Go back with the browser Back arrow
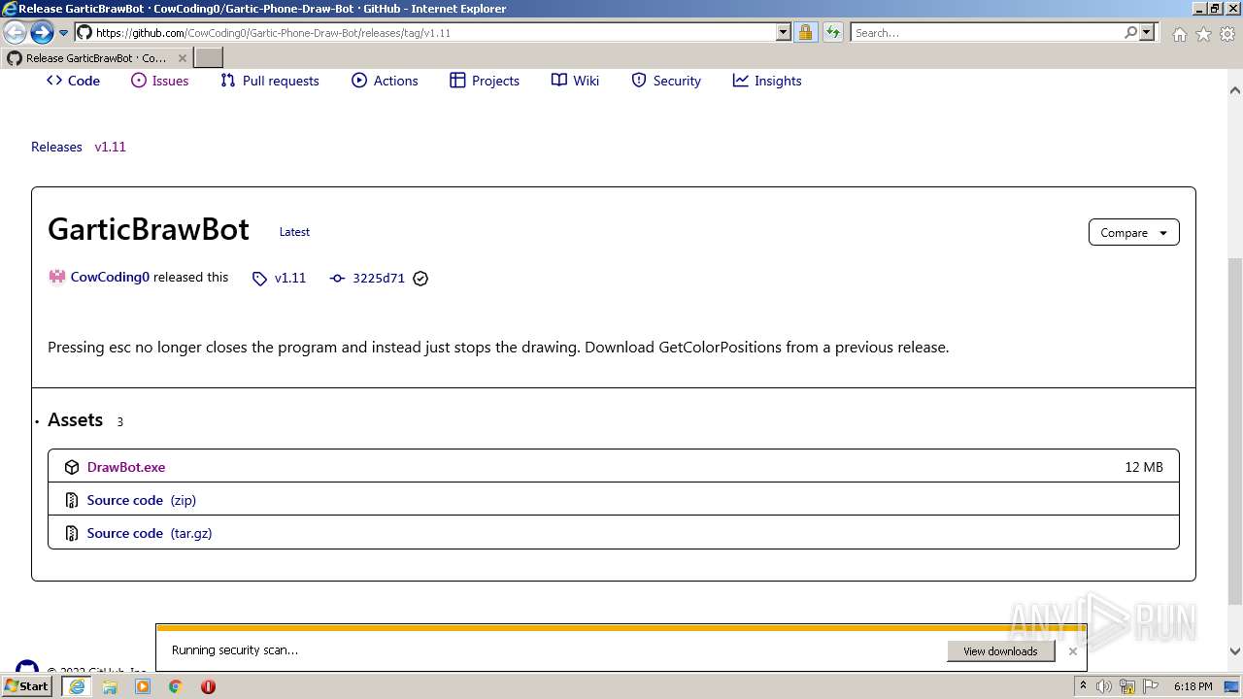The width and height of the screenshot is (1243, 699). click(x=16, y=32)
